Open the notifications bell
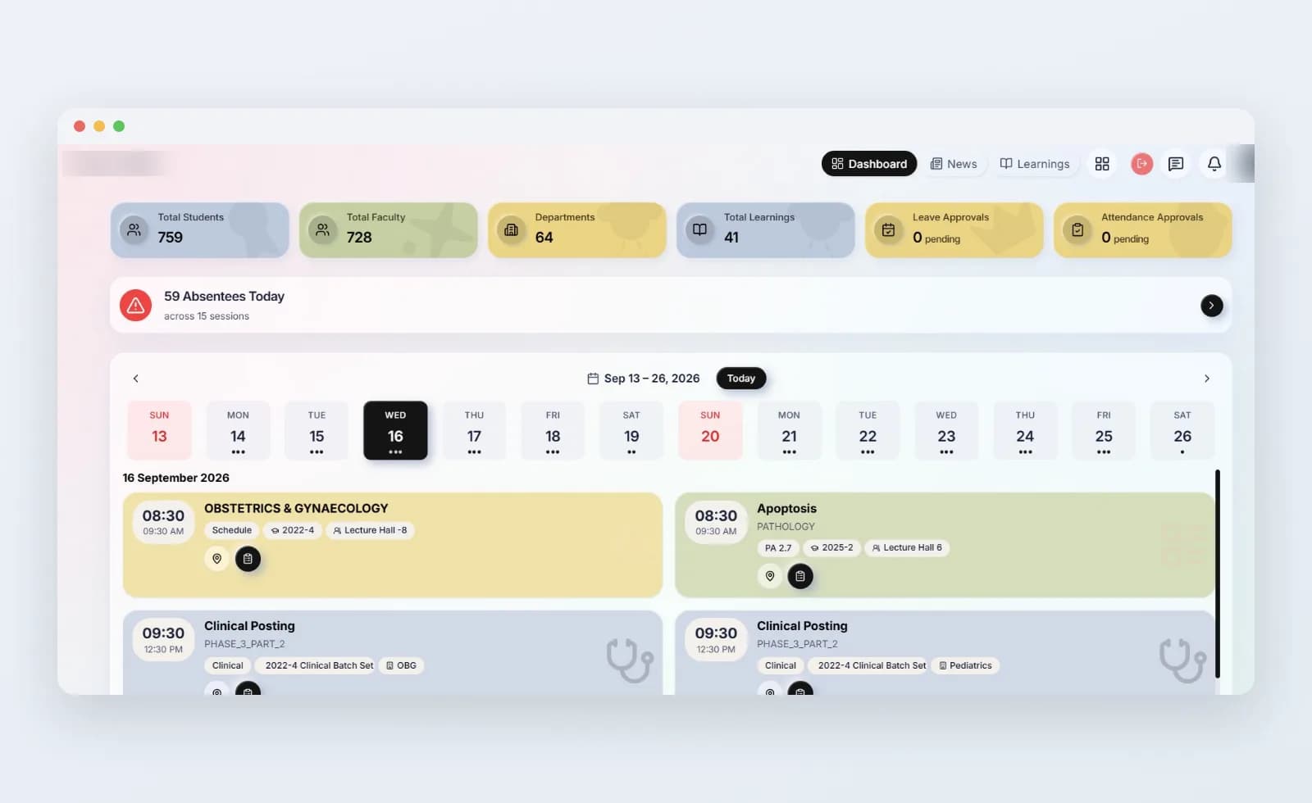 (x=1214, y=164)
